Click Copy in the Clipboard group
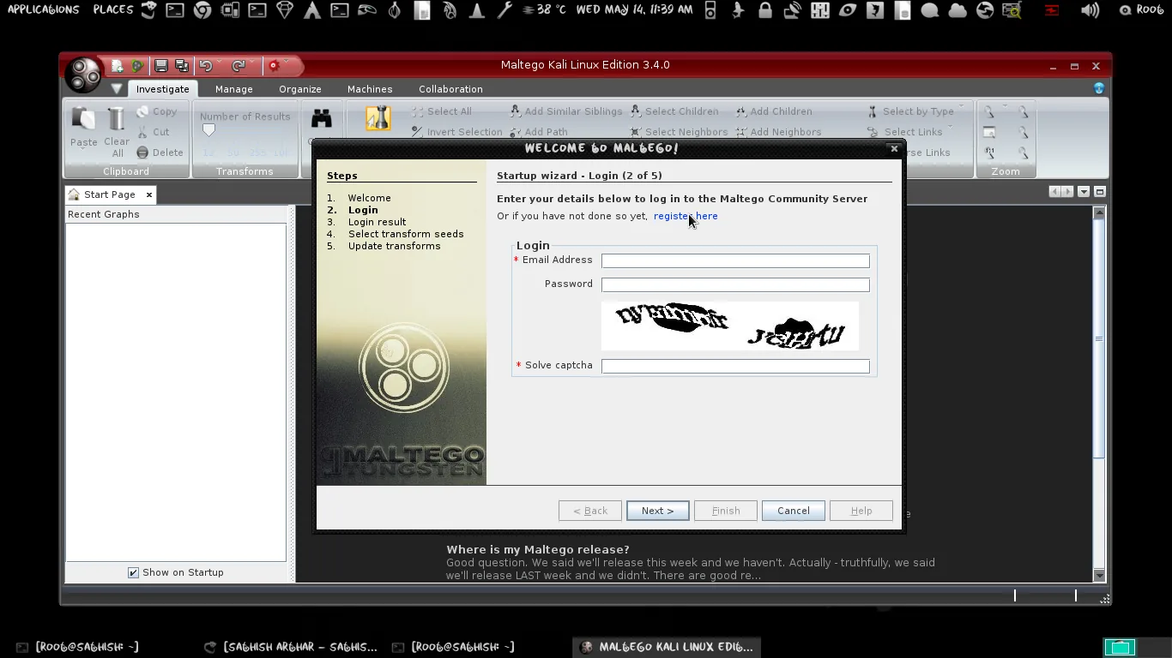Image resolution: width=1172 pixels, height=658 pixels. (x=157, y=111)
